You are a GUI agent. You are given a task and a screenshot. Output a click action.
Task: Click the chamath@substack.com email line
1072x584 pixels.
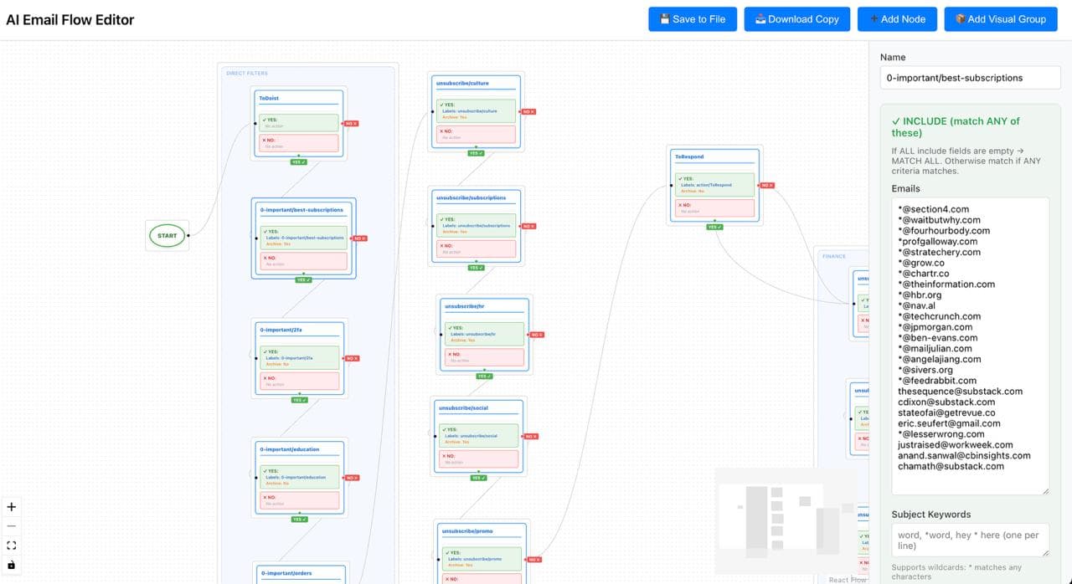pos(951,466)
